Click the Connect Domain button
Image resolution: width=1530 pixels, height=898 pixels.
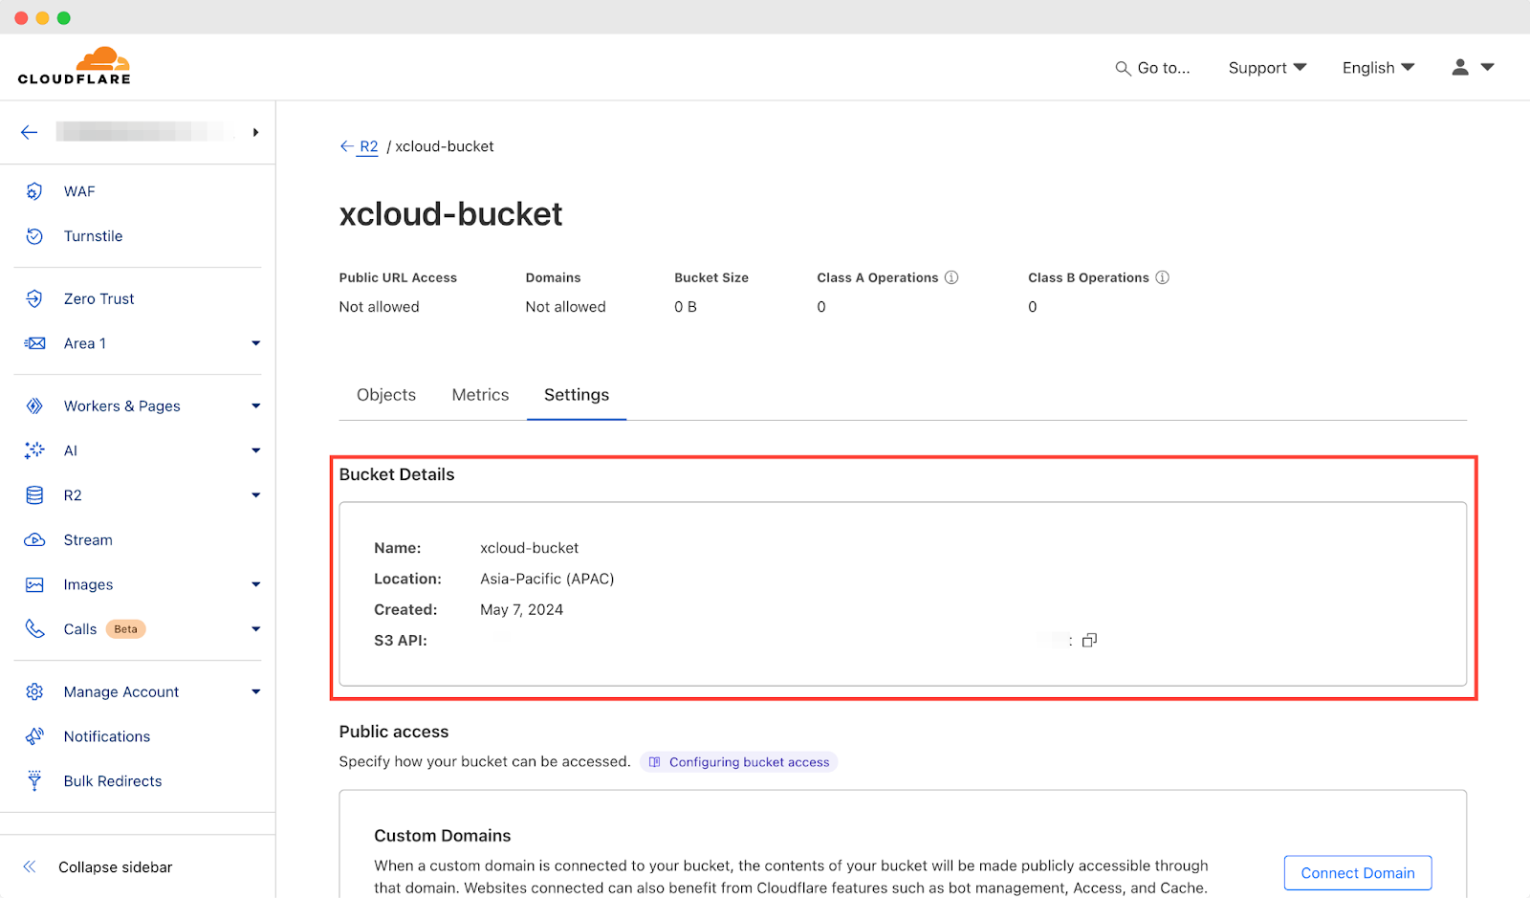pos(1357,873)
